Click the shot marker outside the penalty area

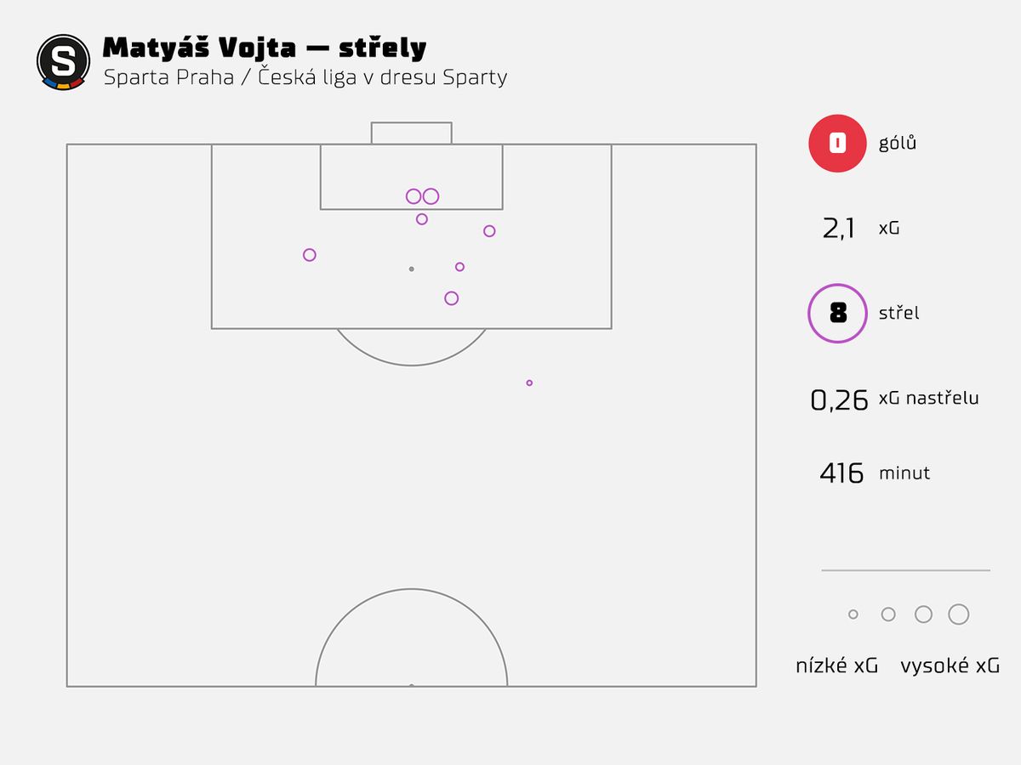529,383
